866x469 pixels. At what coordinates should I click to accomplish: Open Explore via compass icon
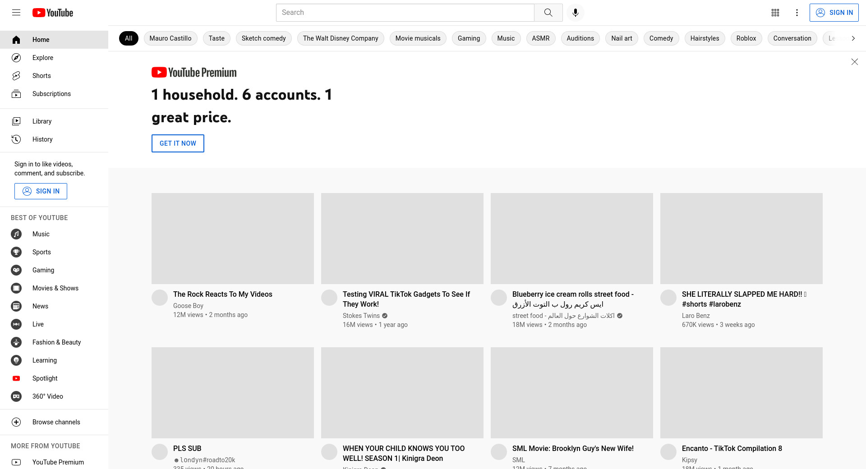[16, 58]
